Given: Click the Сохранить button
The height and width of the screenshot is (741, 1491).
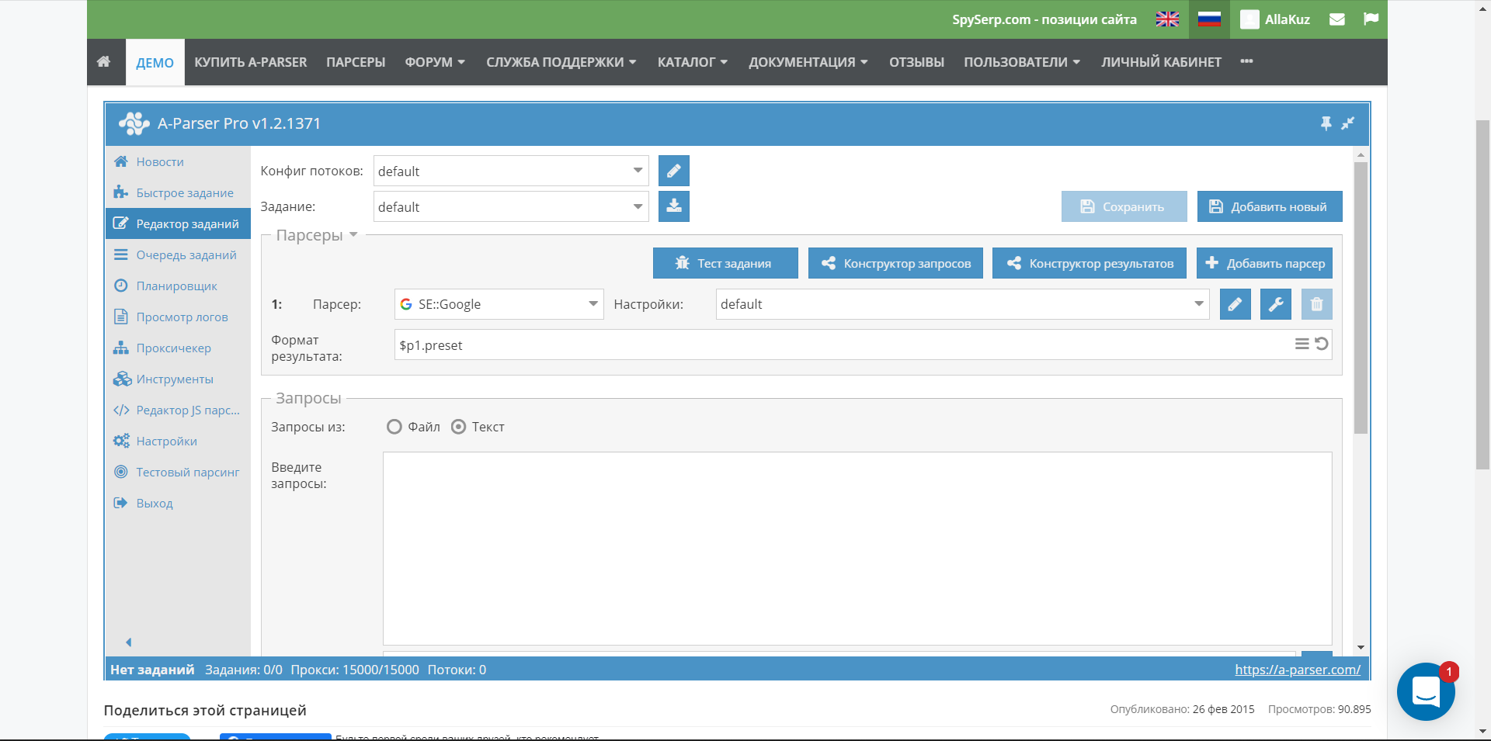Looking at the screenshot, I should [x=1124, y=206].
